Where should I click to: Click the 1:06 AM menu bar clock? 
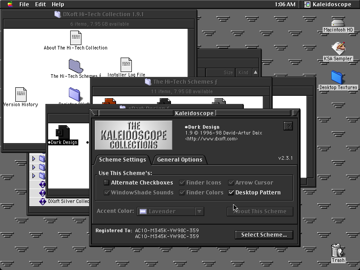[285, 4]
